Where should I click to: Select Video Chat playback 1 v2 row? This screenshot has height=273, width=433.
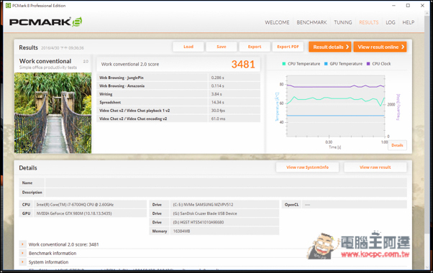178,111
